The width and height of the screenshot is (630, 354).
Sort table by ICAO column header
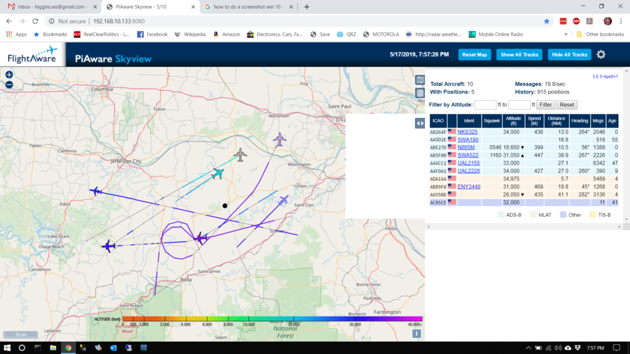click(x=438, y=121)
